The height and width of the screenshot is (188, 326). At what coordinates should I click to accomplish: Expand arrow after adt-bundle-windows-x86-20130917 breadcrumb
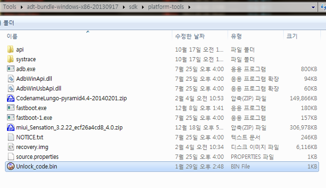coord(124,8)
